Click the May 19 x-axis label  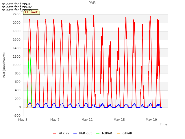coord(151,120)
